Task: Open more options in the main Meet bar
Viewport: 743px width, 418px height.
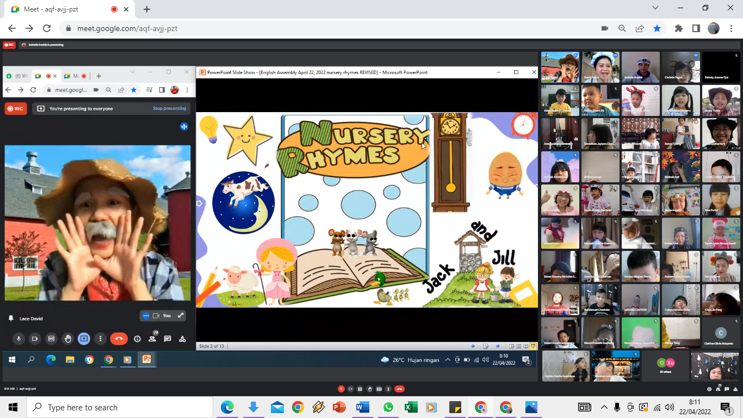Action: coord(388,389)
